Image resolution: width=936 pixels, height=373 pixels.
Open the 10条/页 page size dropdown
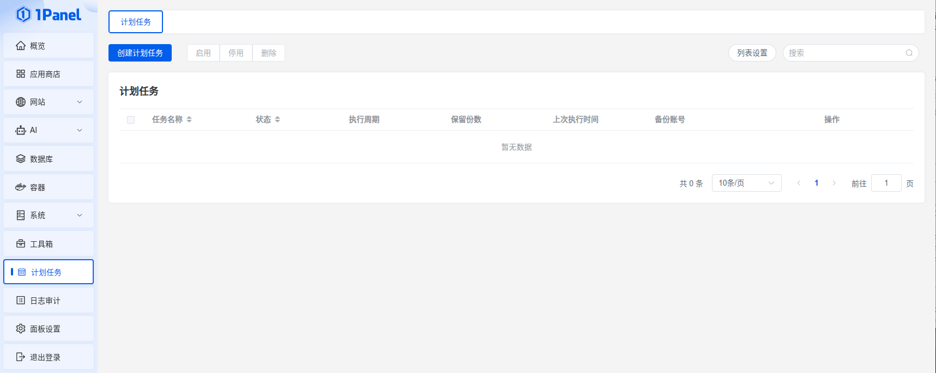pos(747,183)
